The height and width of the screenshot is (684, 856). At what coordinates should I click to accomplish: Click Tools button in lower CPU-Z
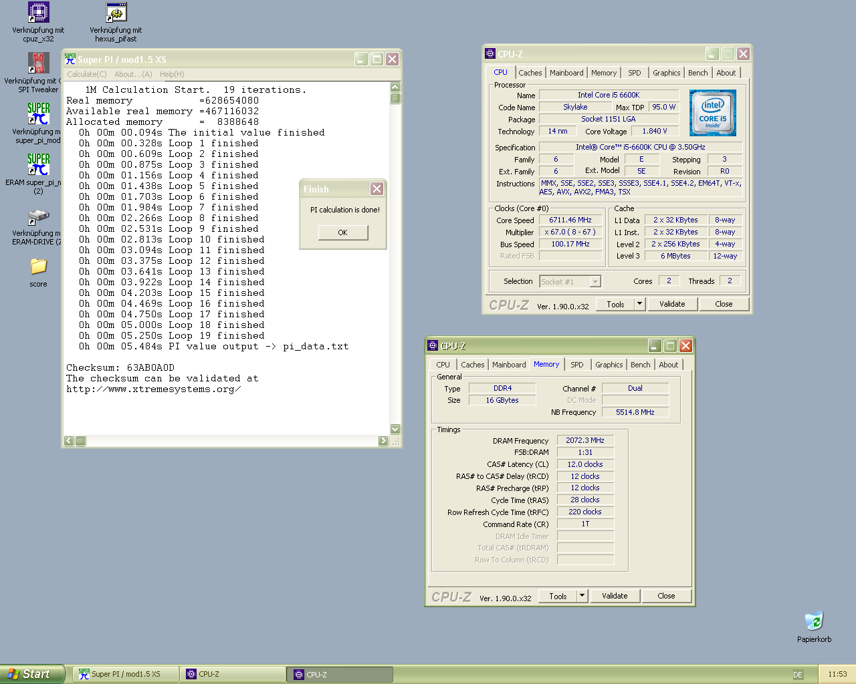pyautogui.click(x=558, y=596)
